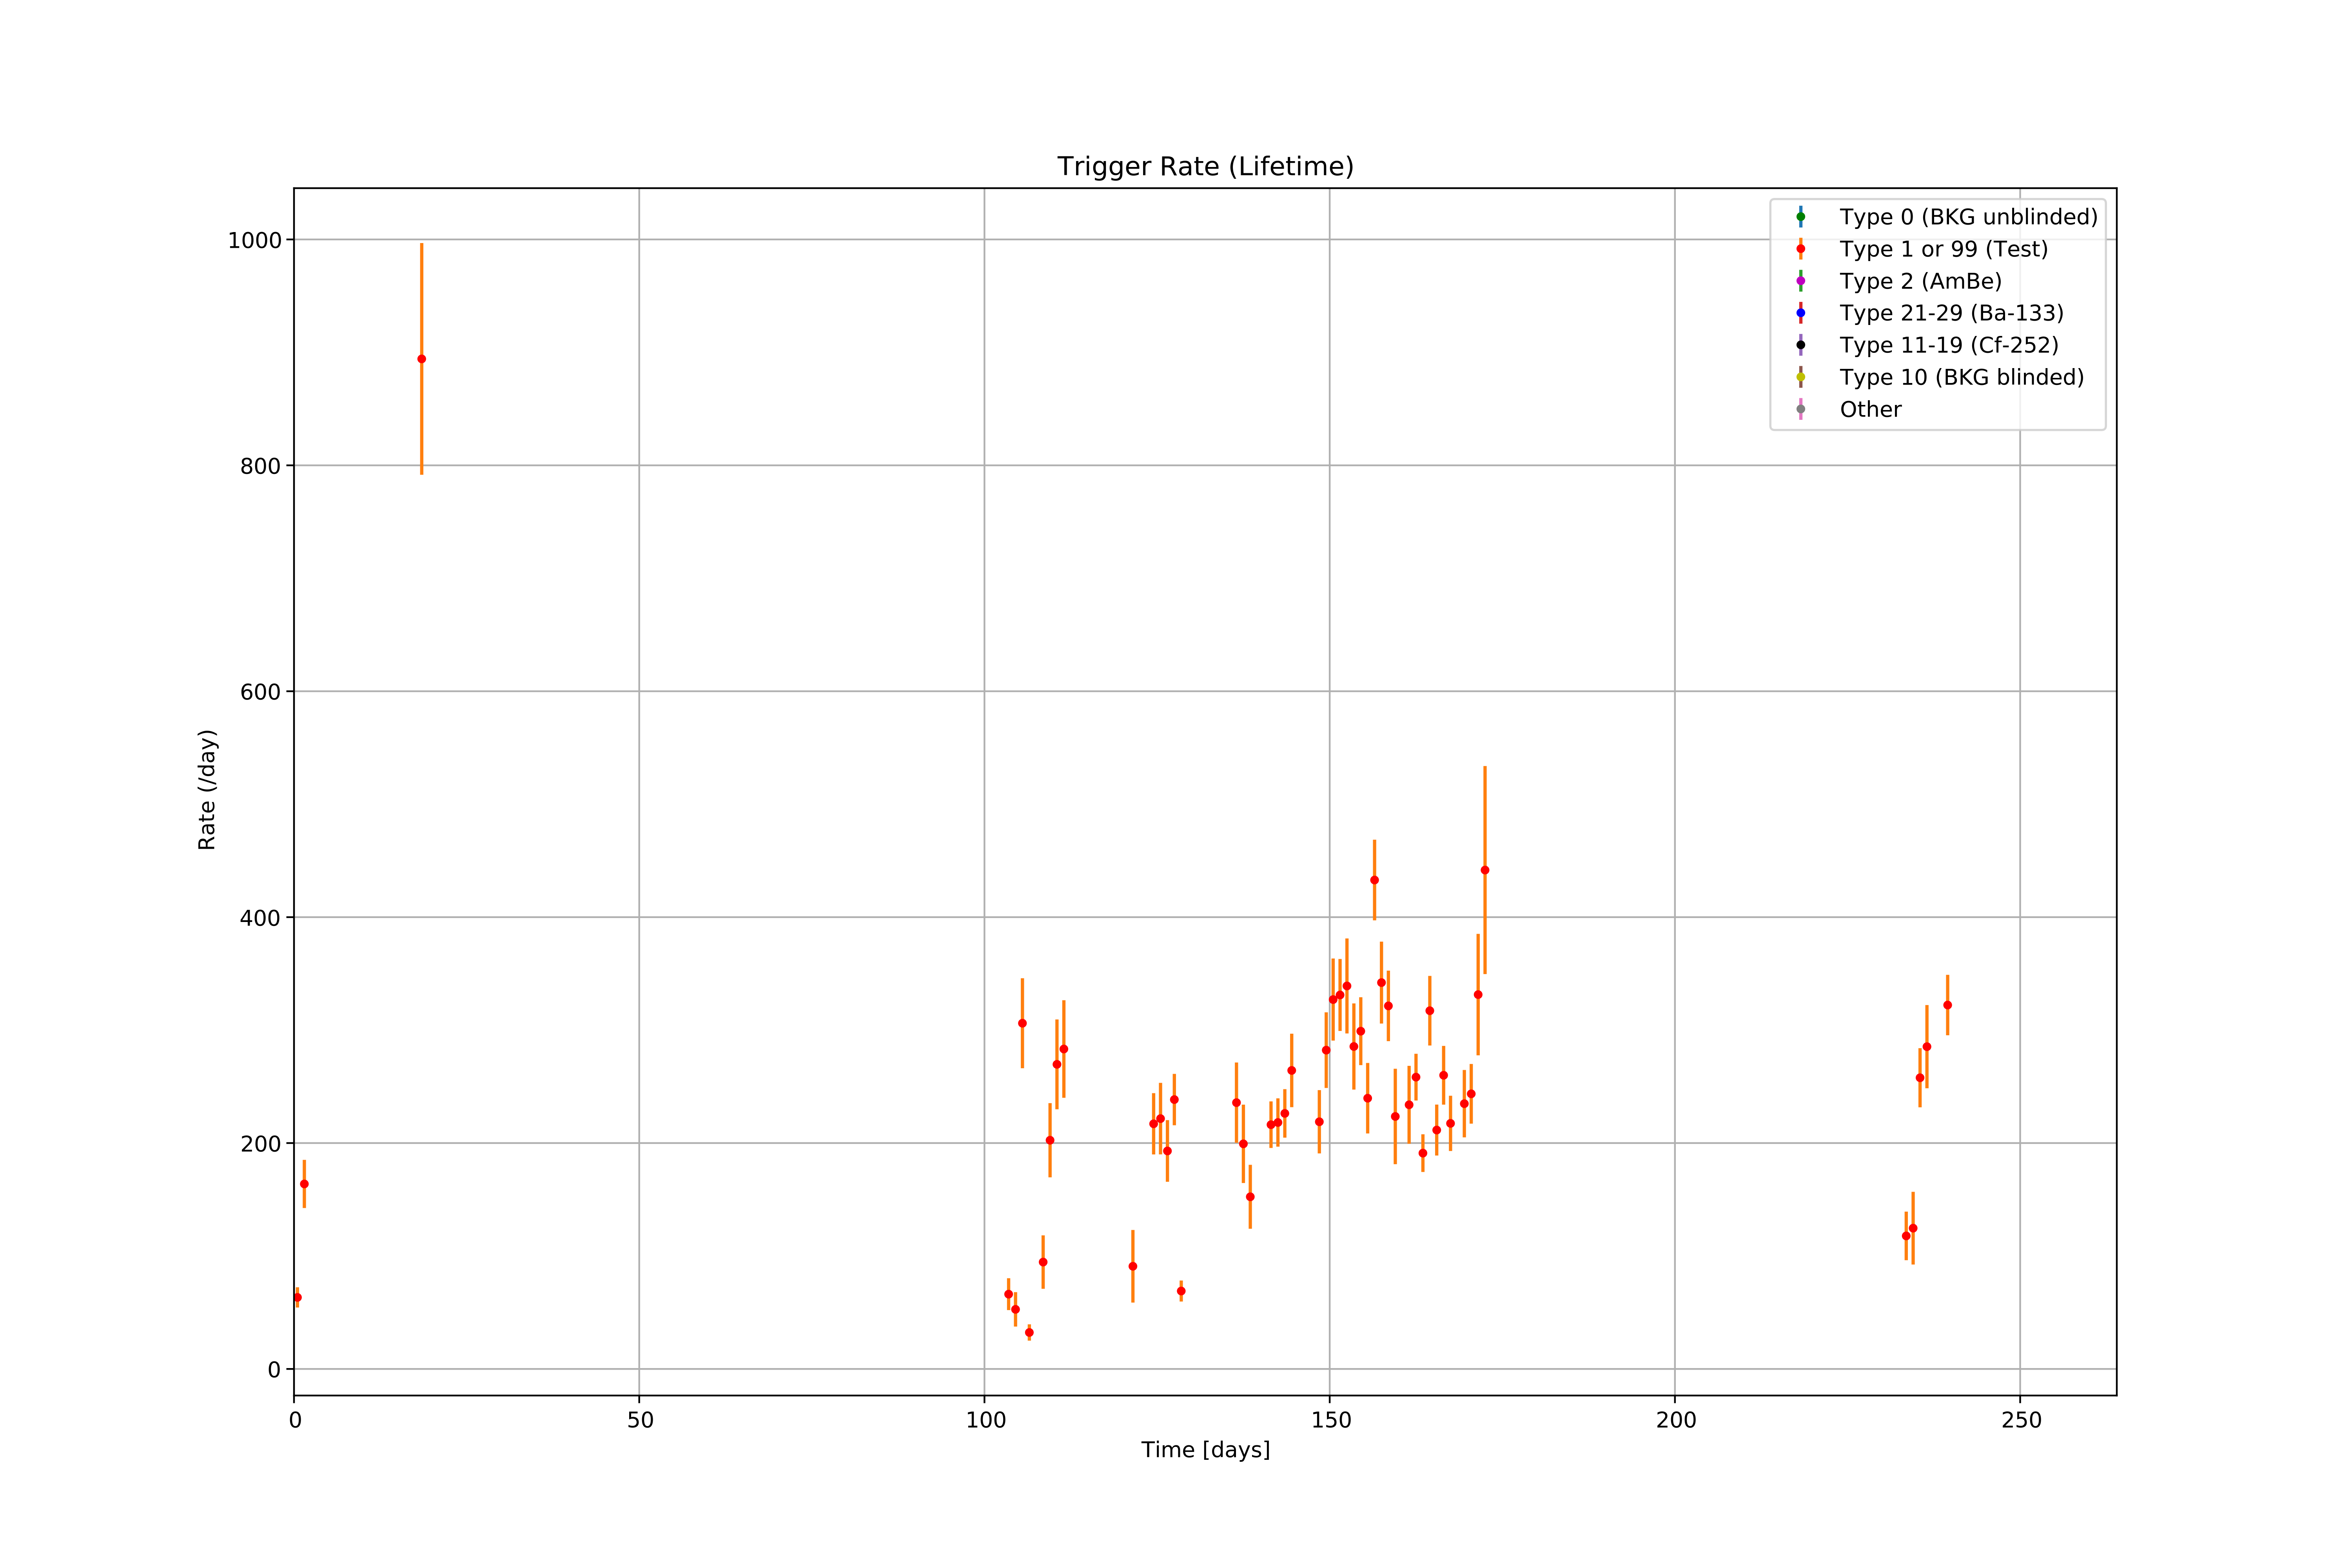Click the y-axis tick label 600

click(261, 692)
